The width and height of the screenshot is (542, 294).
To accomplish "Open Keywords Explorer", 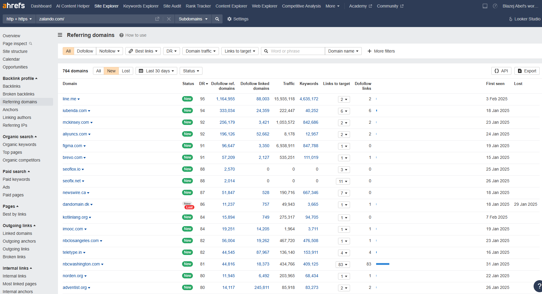I will pyautogui.click(x=141, y=6).
